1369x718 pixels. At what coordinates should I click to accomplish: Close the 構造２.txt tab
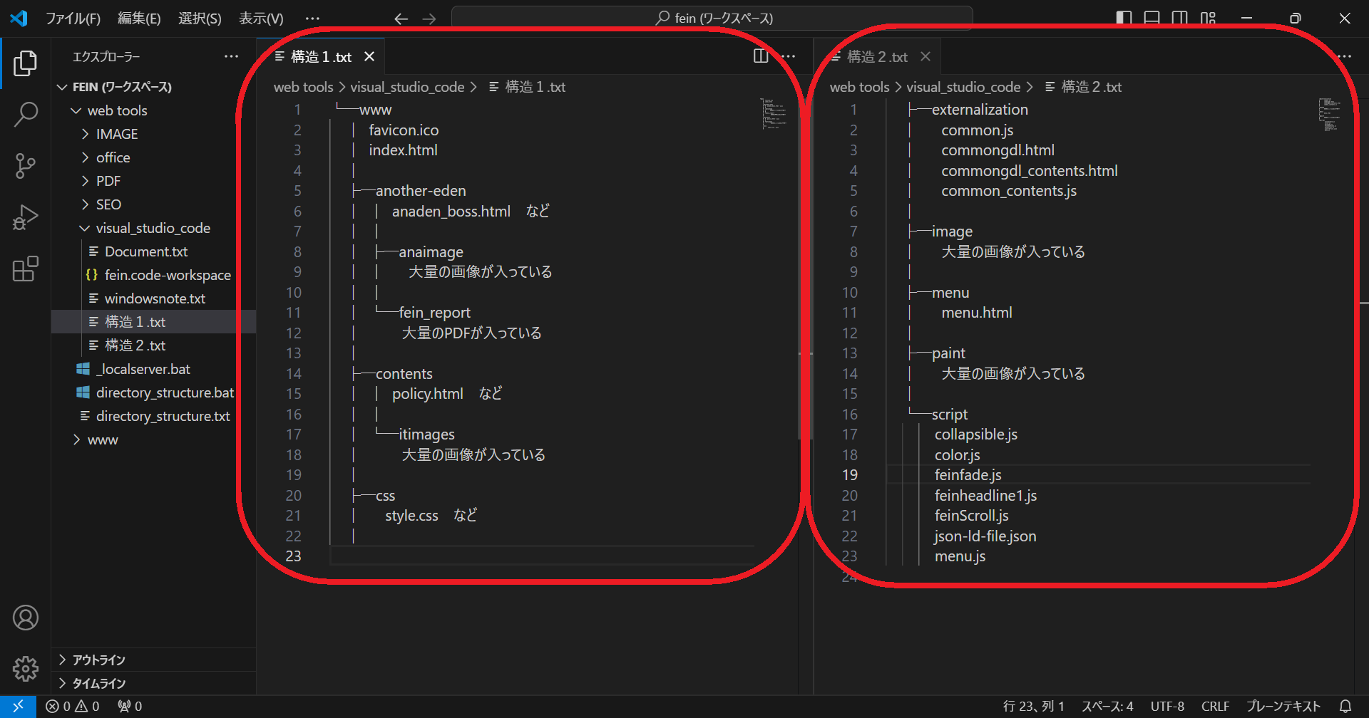click(x=926, y=56)
